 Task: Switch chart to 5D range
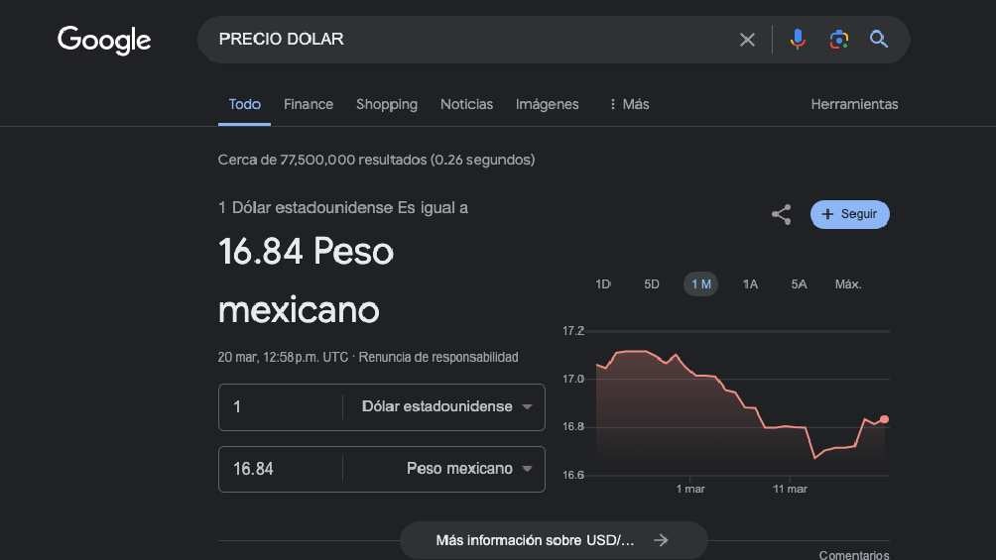point(652,284)
